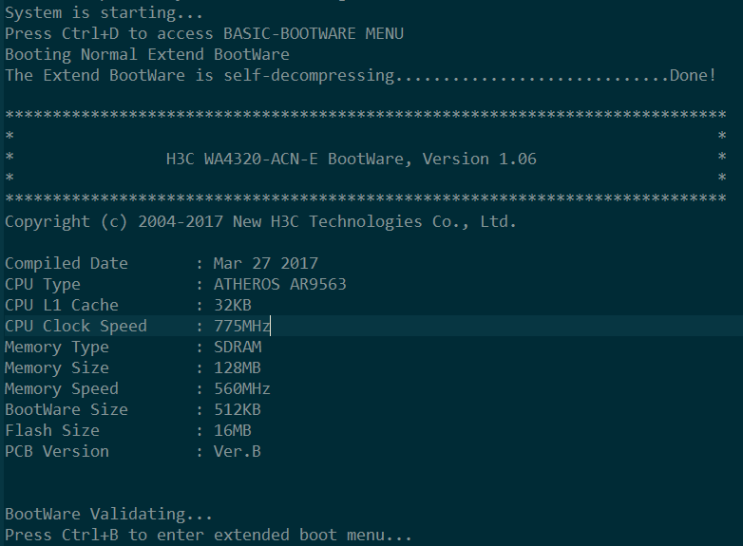Screen dimensions: 743x546
Task: Click the 'CPU L1 Cache' label
Action: click(x=62, y=305)
